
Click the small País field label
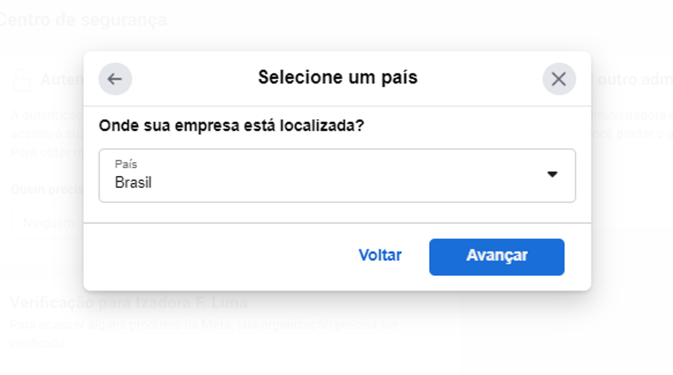pos(126,164)
